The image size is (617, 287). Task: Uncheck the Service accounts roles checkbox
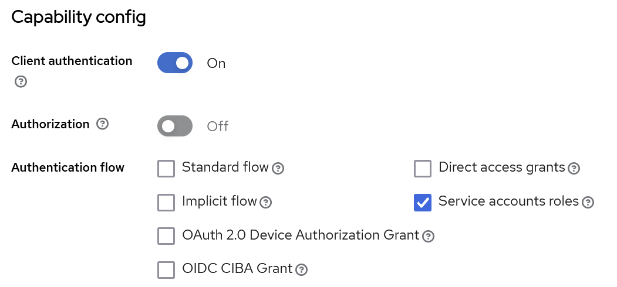pyautogui.click(x=423, y=203)
